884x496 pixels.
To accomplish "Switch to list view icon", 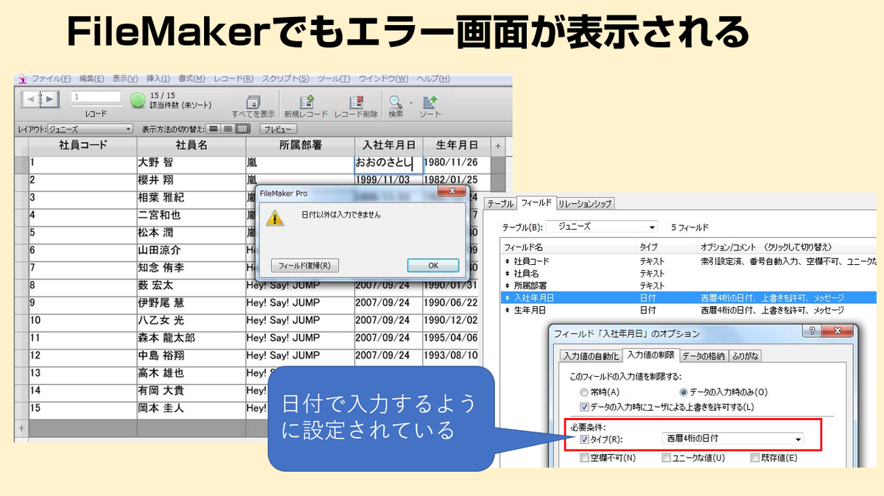I will pyautogui.click(x=228, y=129).
